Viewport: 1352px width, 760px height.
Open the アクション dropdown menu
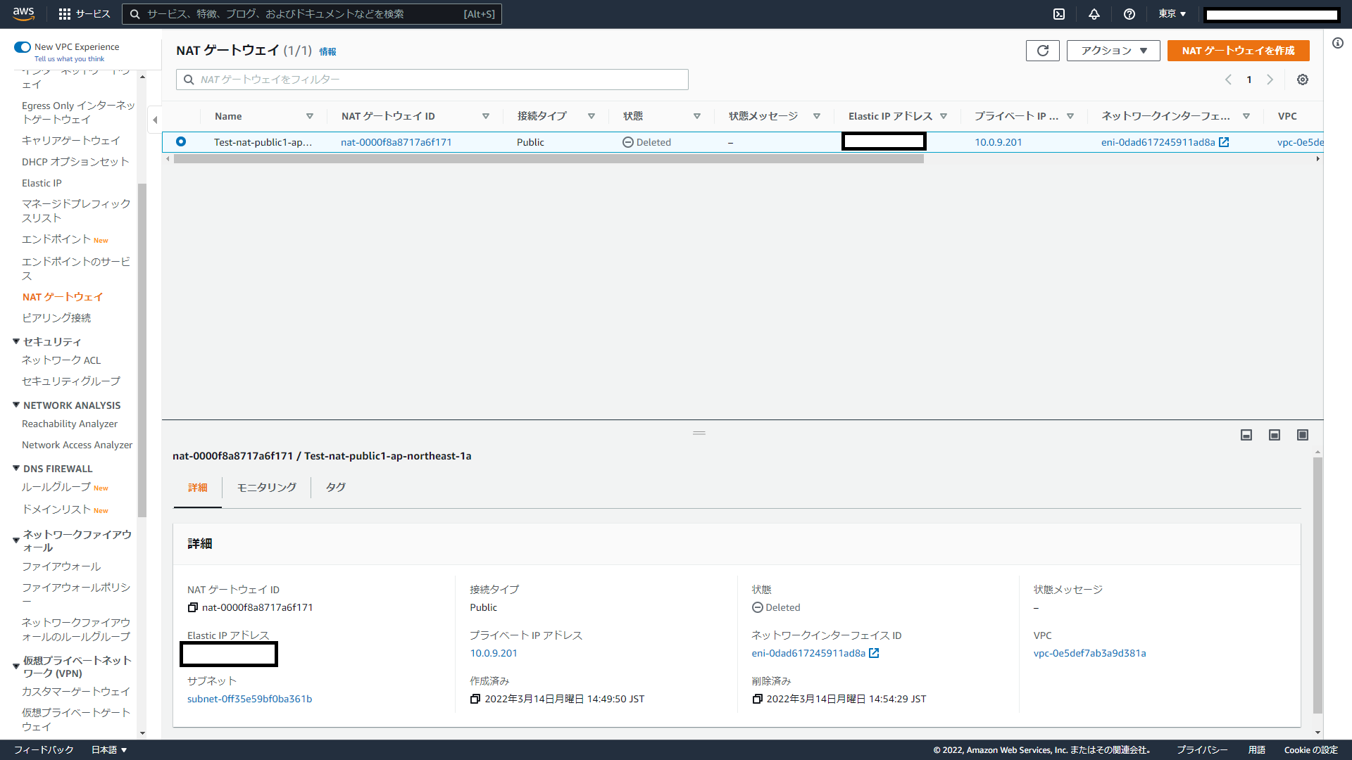(x=1113, y=51)
